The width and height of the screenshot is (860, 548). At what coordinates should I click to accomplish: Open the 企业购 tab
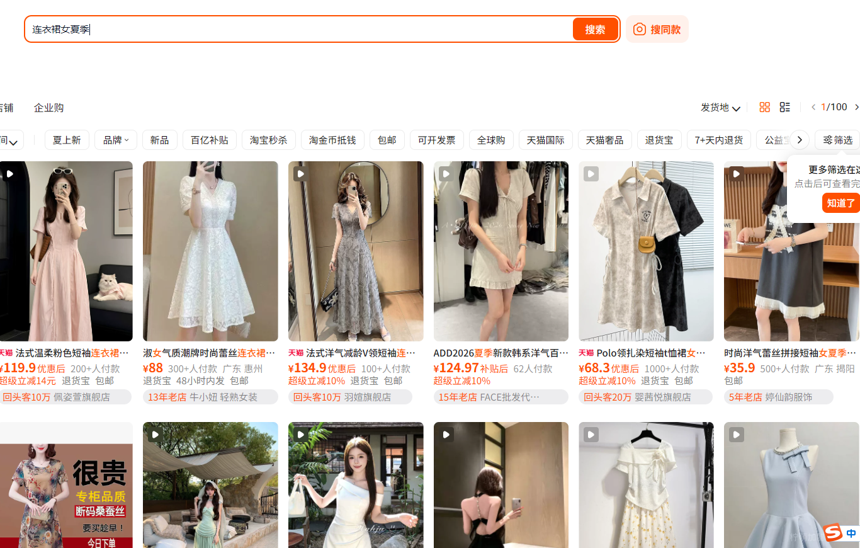[x=49, y=108]
